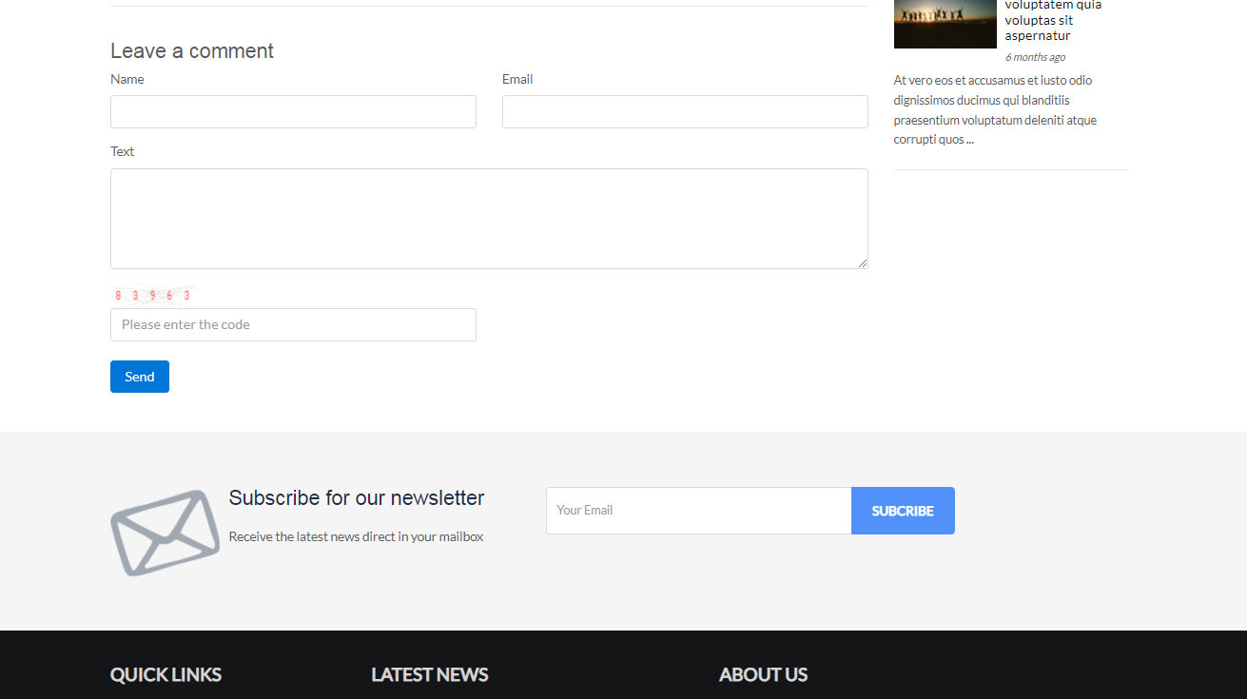Click the 'Leave a comment' heading

coord(192,51)
